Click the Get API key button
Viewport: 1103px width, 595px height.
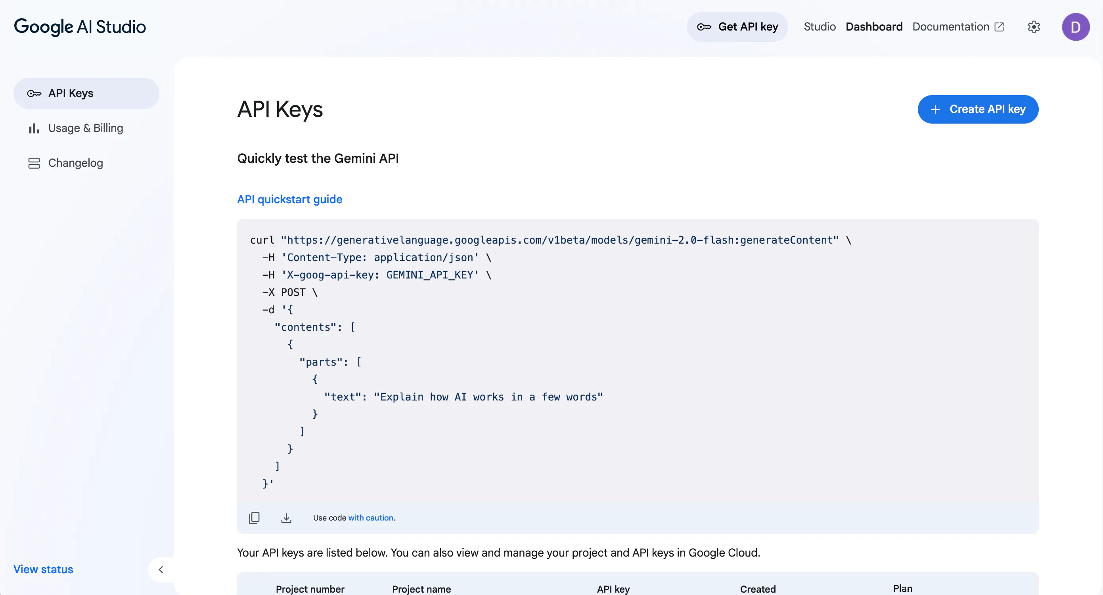coord(737,27)
